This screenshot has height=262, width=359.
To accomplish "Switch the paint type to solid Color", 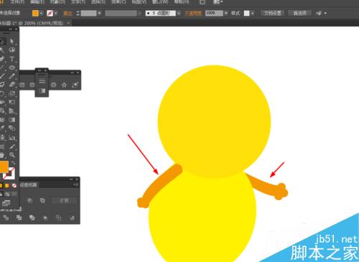I will pos(1,185).
